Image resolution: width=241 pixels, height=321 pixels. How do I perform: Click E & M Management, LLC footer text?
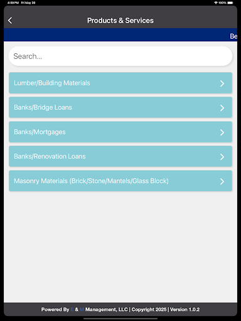pos(99,309)
